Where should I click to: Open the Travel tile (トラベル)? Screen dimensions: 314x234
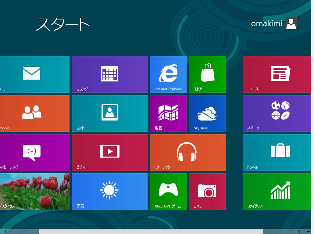click(277, 153)
